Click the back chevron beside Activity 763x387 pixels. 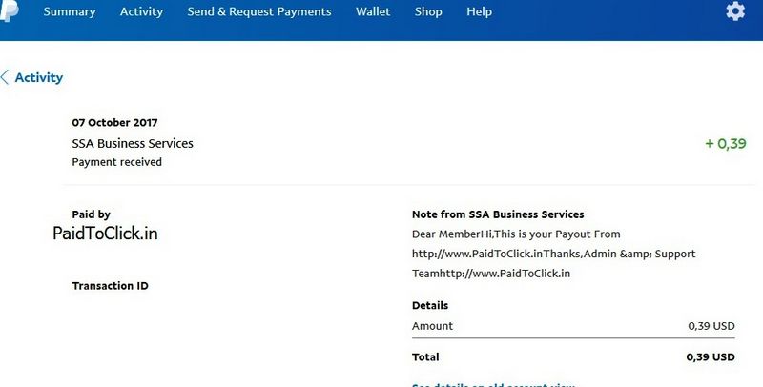(x=5, y=77)
